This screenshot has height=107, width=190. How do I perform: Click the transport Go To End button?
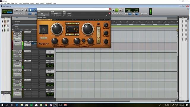click(120, 14)
